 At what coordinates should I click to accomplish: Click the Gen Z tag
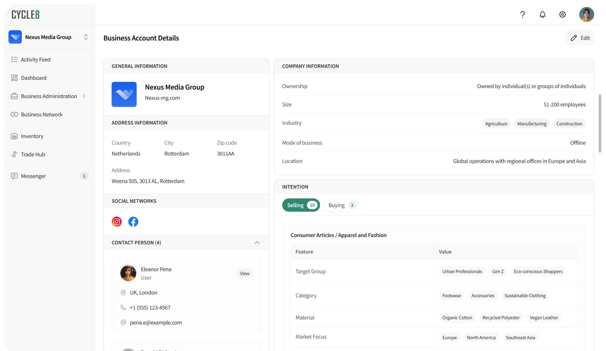coord(498,271)
